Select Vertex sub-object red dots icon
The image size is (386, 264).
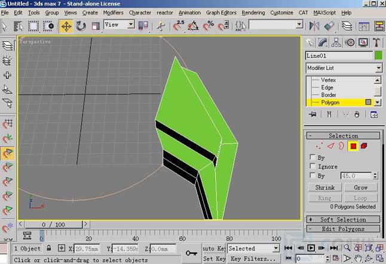[x=319, y=146]
